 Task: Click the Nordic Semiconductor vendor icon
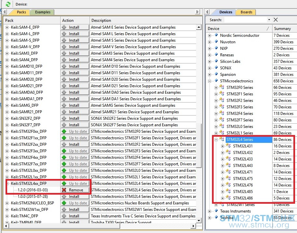pyautogui.click(x=216, y=35)
